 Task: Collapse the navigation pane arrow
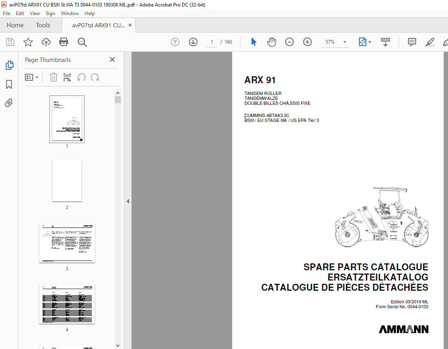(x=128, y=201)
